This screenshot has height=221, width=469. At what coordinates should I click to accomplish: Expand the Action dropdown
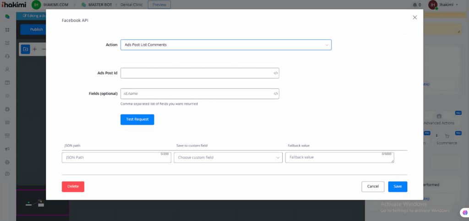[225, 45]
